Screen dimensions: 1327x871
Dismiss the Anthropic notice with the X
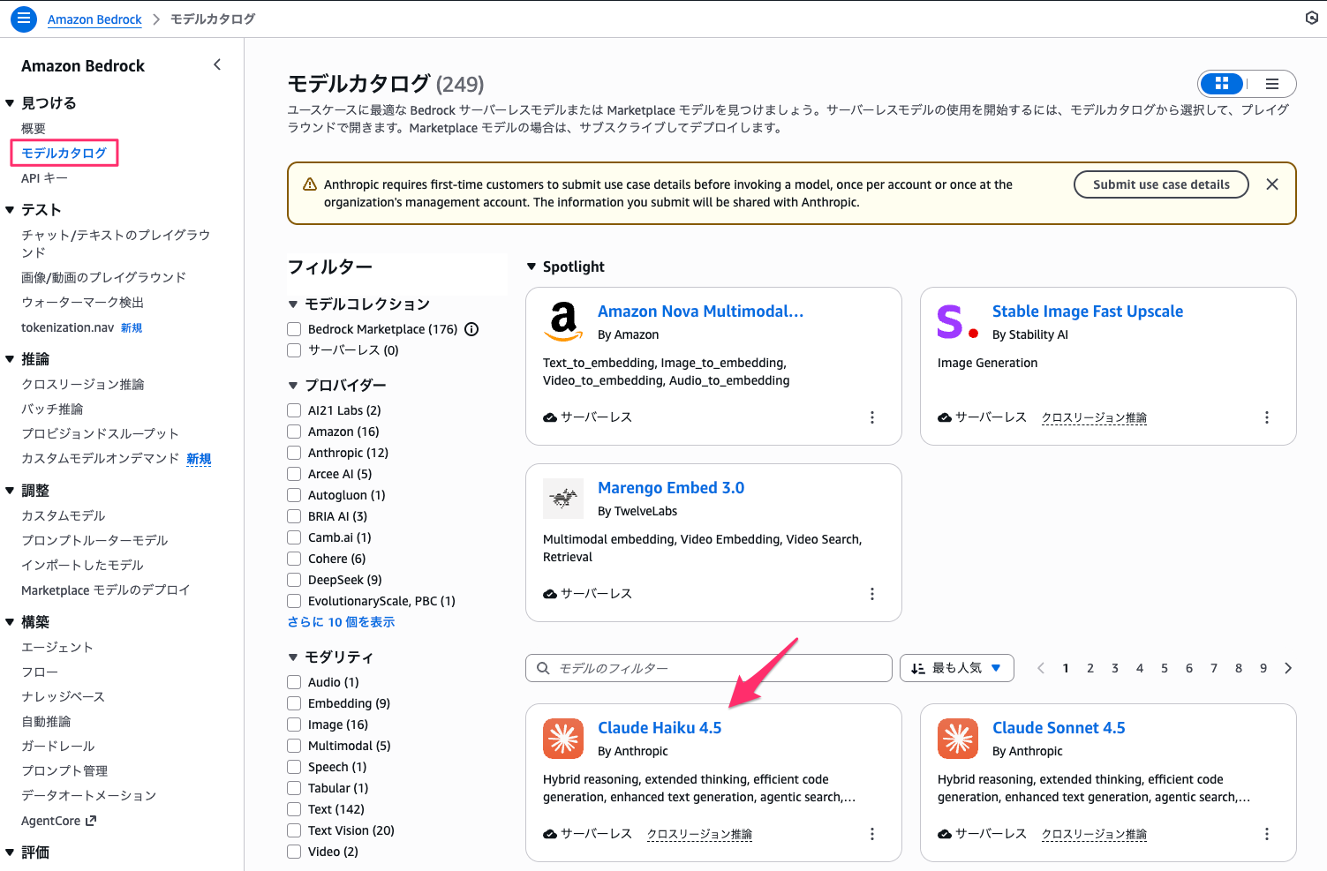[x=1272, y=184]
